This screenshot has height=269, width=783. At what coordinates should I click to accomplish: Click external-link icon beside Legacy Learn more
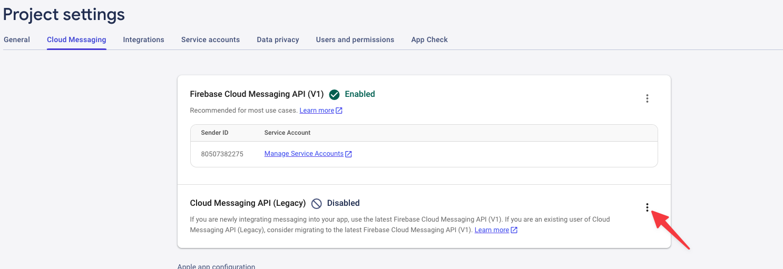514,230
